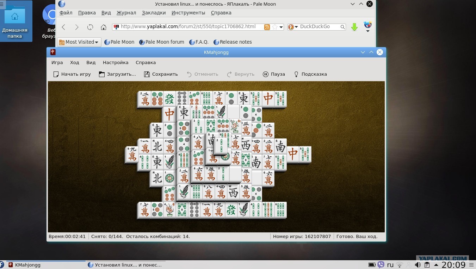Image resolution: width=476 pixels, height=269 pixels.
Task: Open the Вид menu in KMahjongg
Action: point(91,62)
